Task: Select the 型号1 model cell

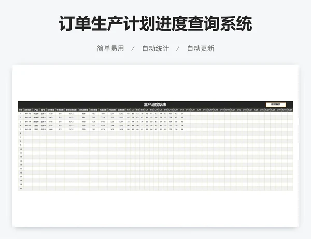Action: [x=43, y=114]
